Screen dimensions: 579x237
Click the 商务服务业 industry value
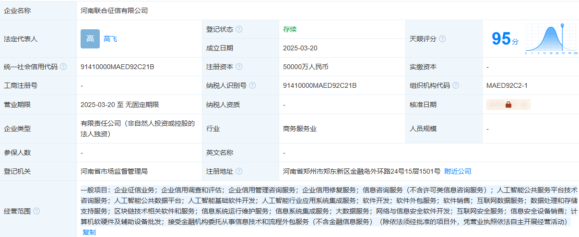(300, 129)
